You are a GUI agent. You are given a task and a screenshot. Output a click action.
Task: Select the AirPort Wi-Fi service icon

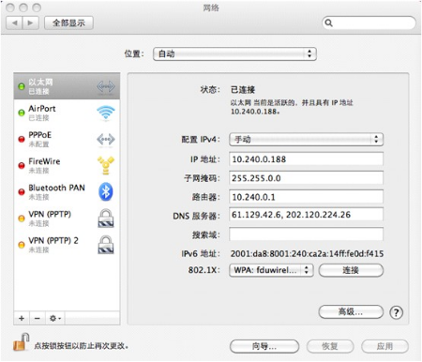click(106, 113)
